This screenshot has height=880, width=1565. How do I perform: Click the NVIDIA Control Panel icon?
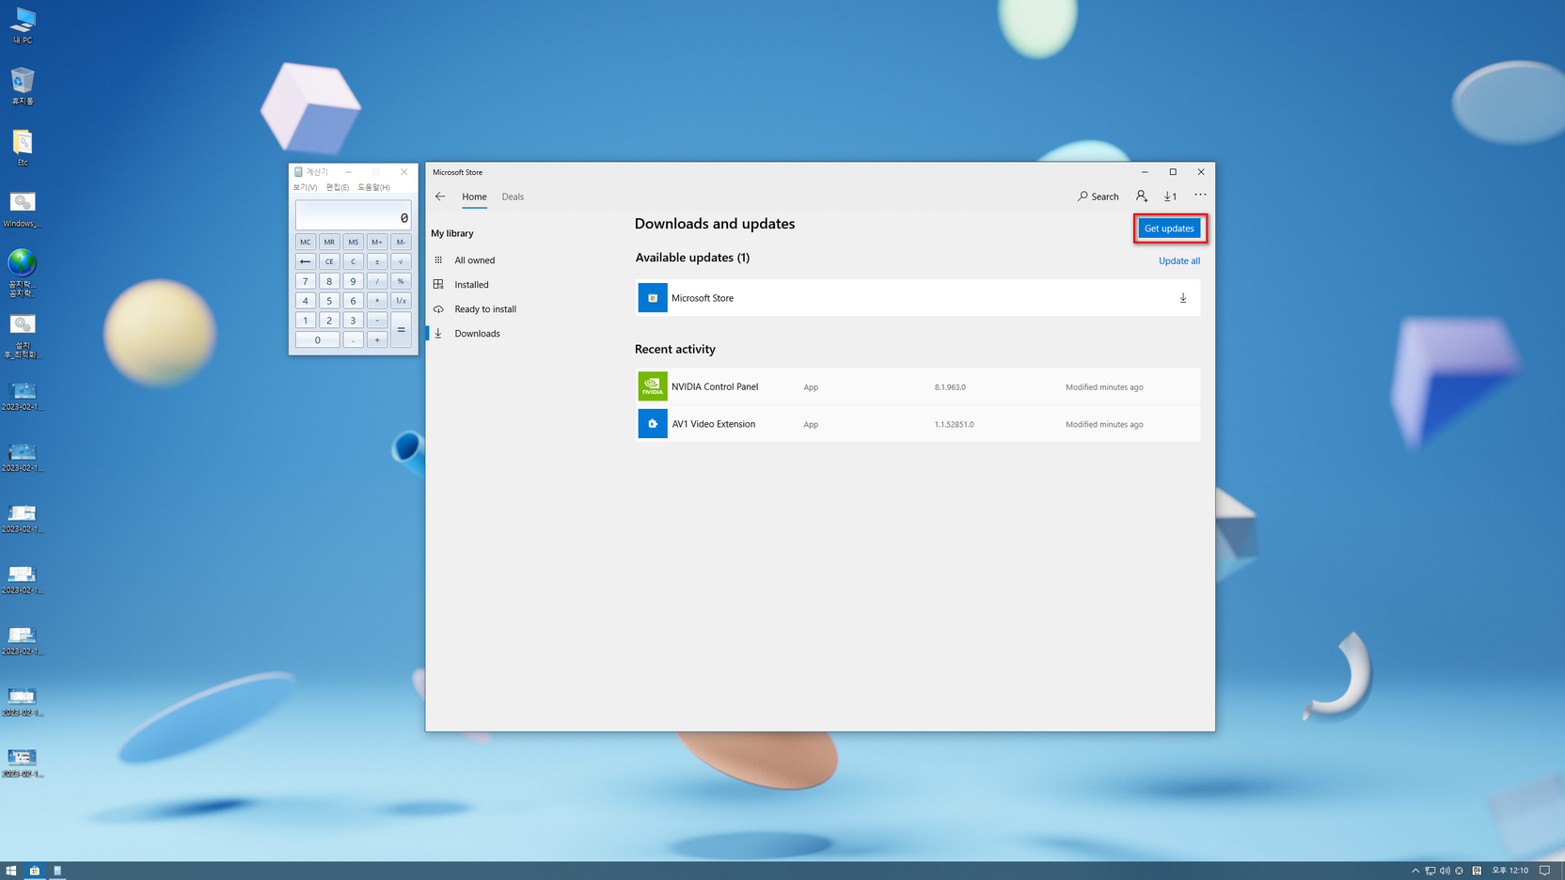point(653,386)
